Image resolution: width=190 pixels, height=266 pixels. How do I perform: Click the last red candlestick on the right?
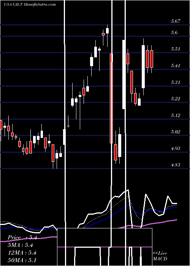pyautogui.click(x=151, y=59)
